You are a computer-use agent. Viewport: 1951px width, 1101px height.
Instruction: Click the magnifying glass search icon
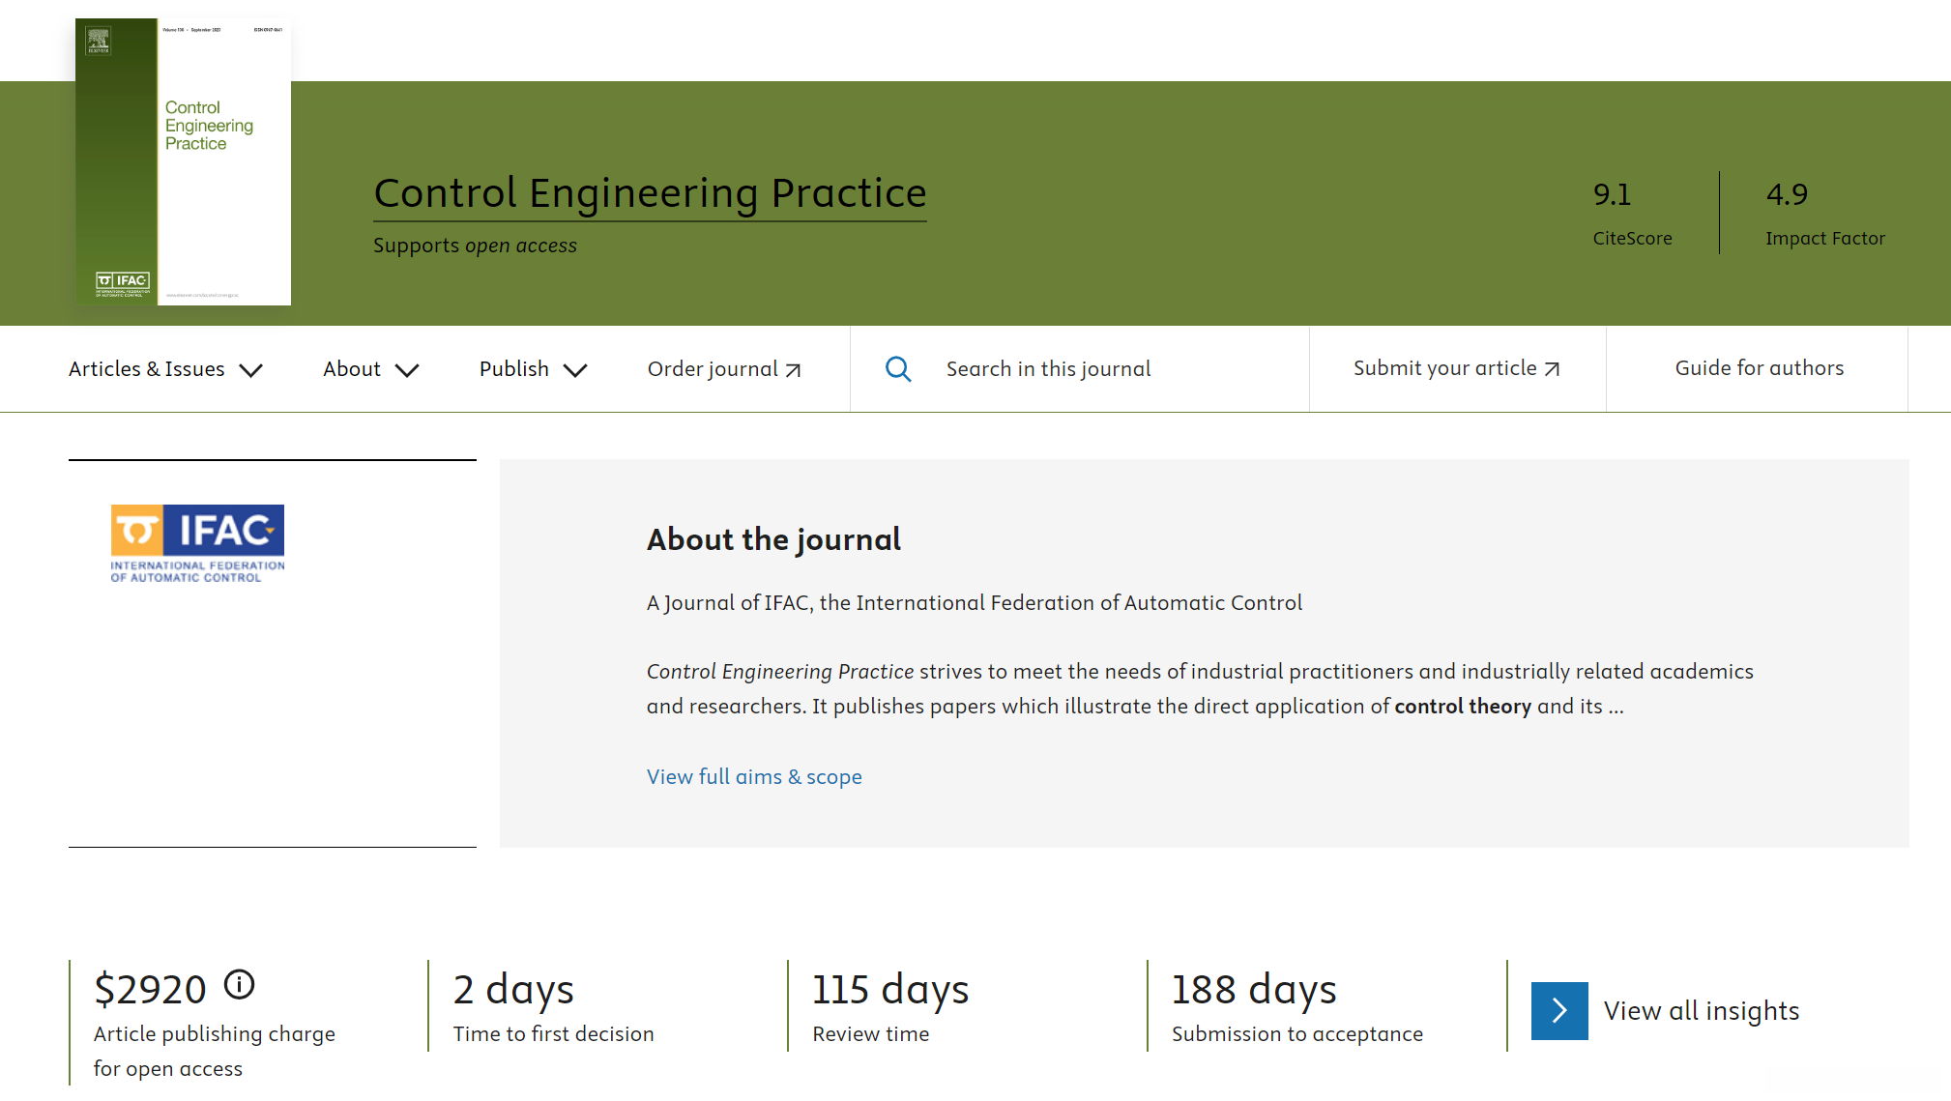pyautogui.click(x=898, y=369)
